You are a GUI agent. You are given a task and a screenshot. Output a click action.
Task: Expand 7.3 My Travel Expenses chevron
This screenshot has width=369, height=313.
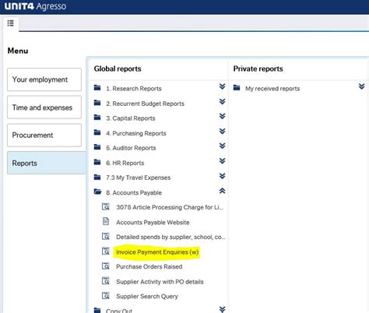[222, 176]
